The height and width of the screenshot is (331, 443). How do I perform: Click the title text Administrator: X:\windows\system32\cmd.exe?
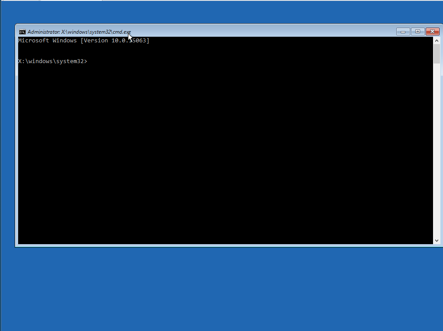click(79, 32)
